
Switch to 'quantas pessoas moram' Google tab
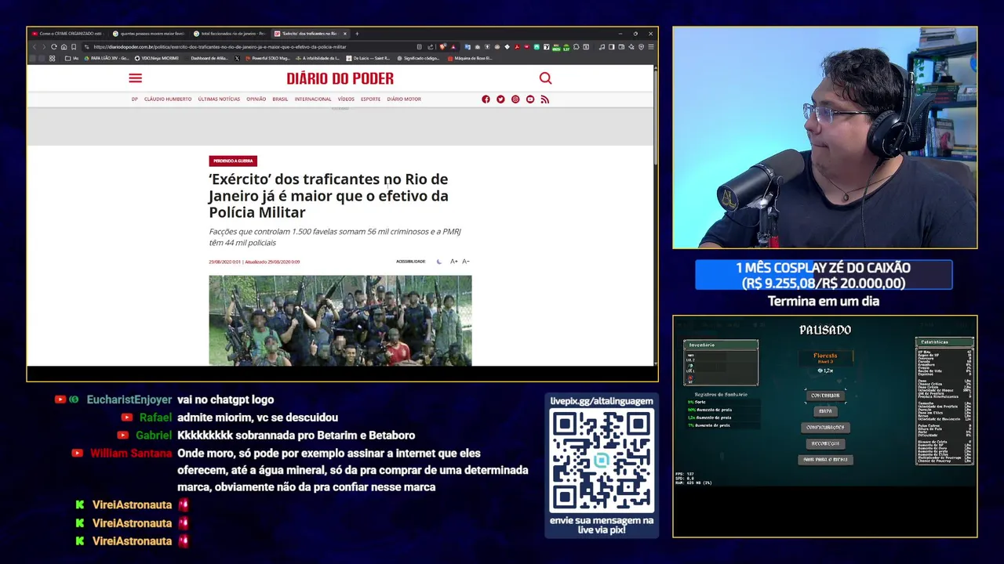pos(148,34)
